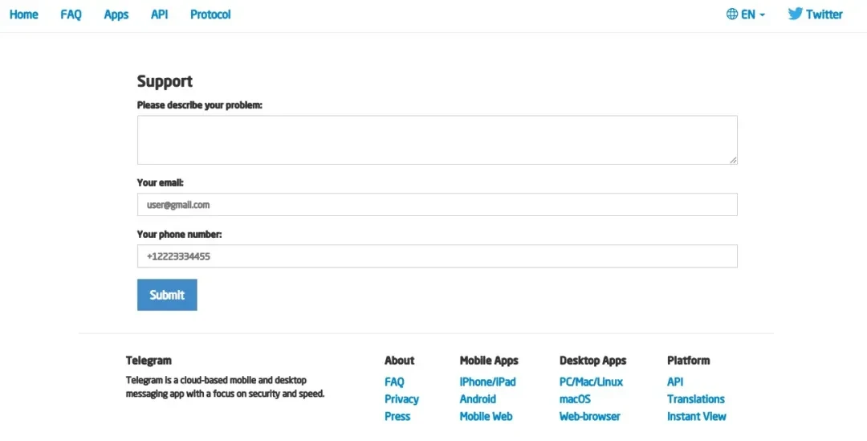Image resolution: width=867 pixels, height=441 pixels.
Task: Open PC/Mac/Linux desktop app link
Action: click(x=591, y=382)
